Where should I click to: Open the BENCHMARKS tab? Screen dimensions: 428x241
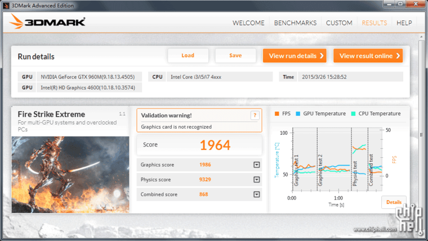pos(295,23)
